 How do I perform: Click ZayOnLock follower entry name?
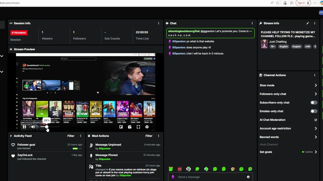pyautogui.click(x=25, y=155)
